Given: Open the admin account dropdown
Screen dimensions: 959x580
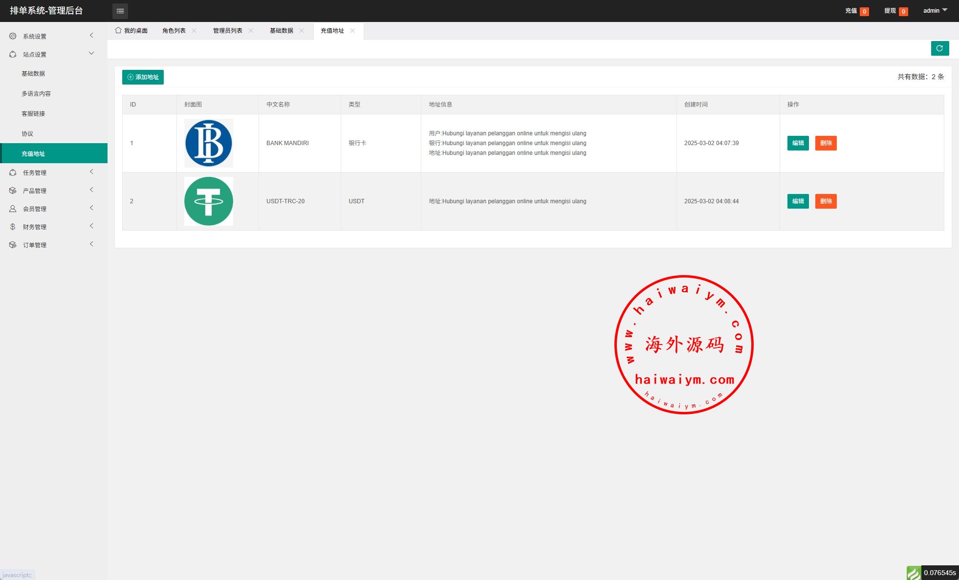Looking at the screenshot, I should 935,11.
